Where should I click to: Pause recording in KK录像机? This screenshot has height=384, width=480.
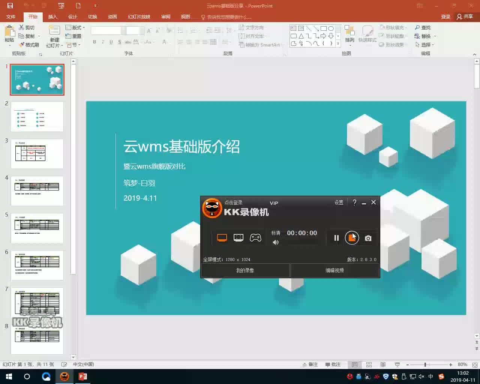(336, 238)
